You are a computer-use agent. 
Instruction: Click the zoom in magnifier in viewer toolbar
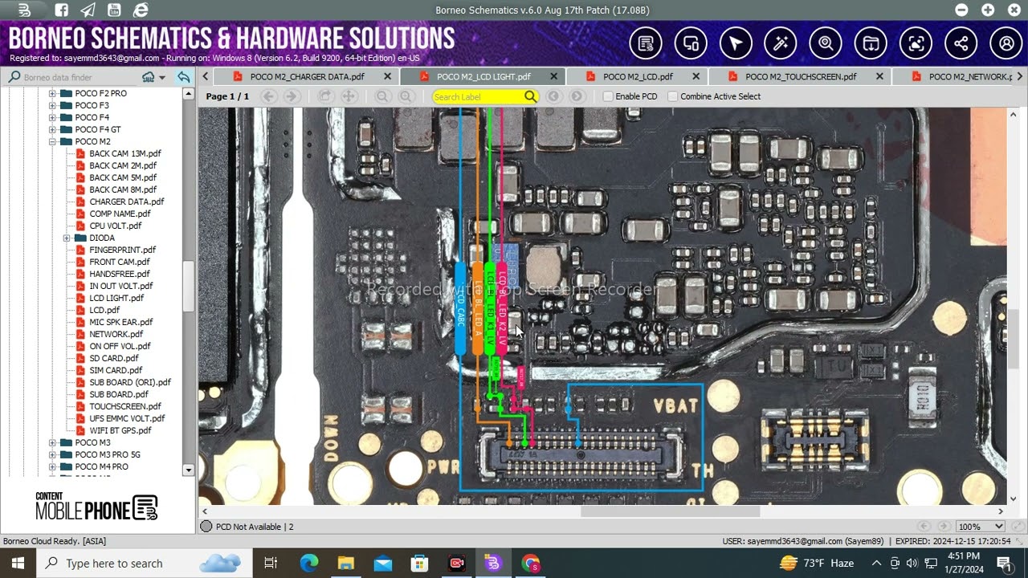406,96
